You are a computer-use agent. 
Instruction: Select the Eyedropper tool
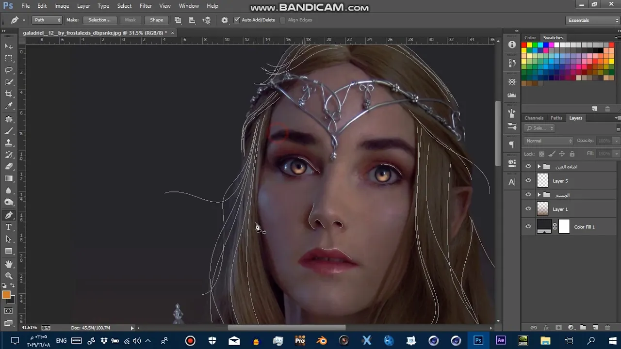tap(9, 106)
